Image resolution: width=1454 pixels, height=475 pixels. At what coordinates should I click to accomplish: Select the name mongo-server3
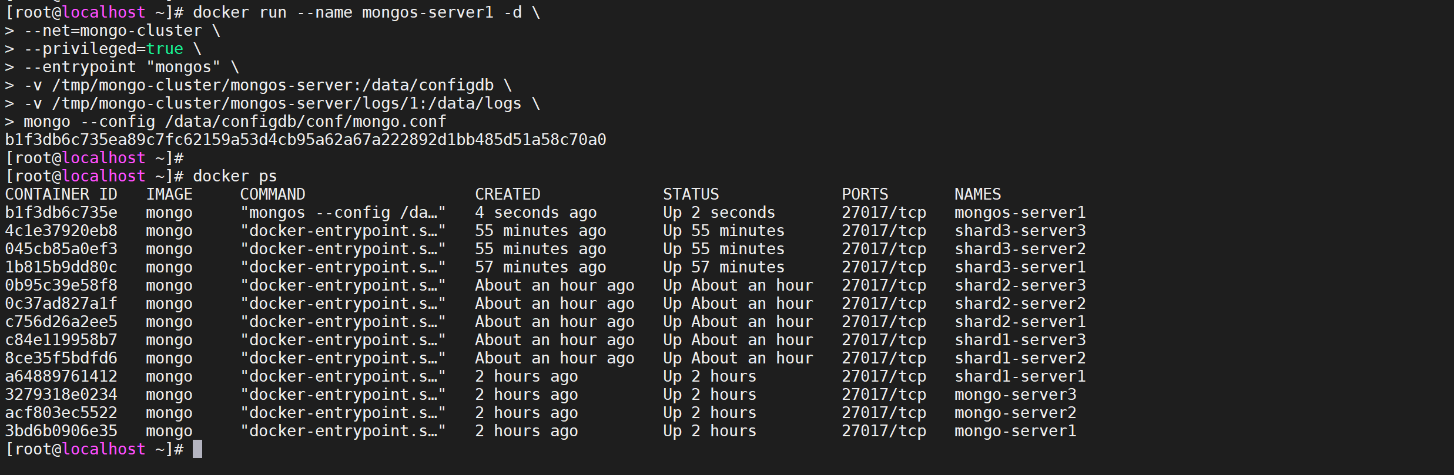(1016, 395)
